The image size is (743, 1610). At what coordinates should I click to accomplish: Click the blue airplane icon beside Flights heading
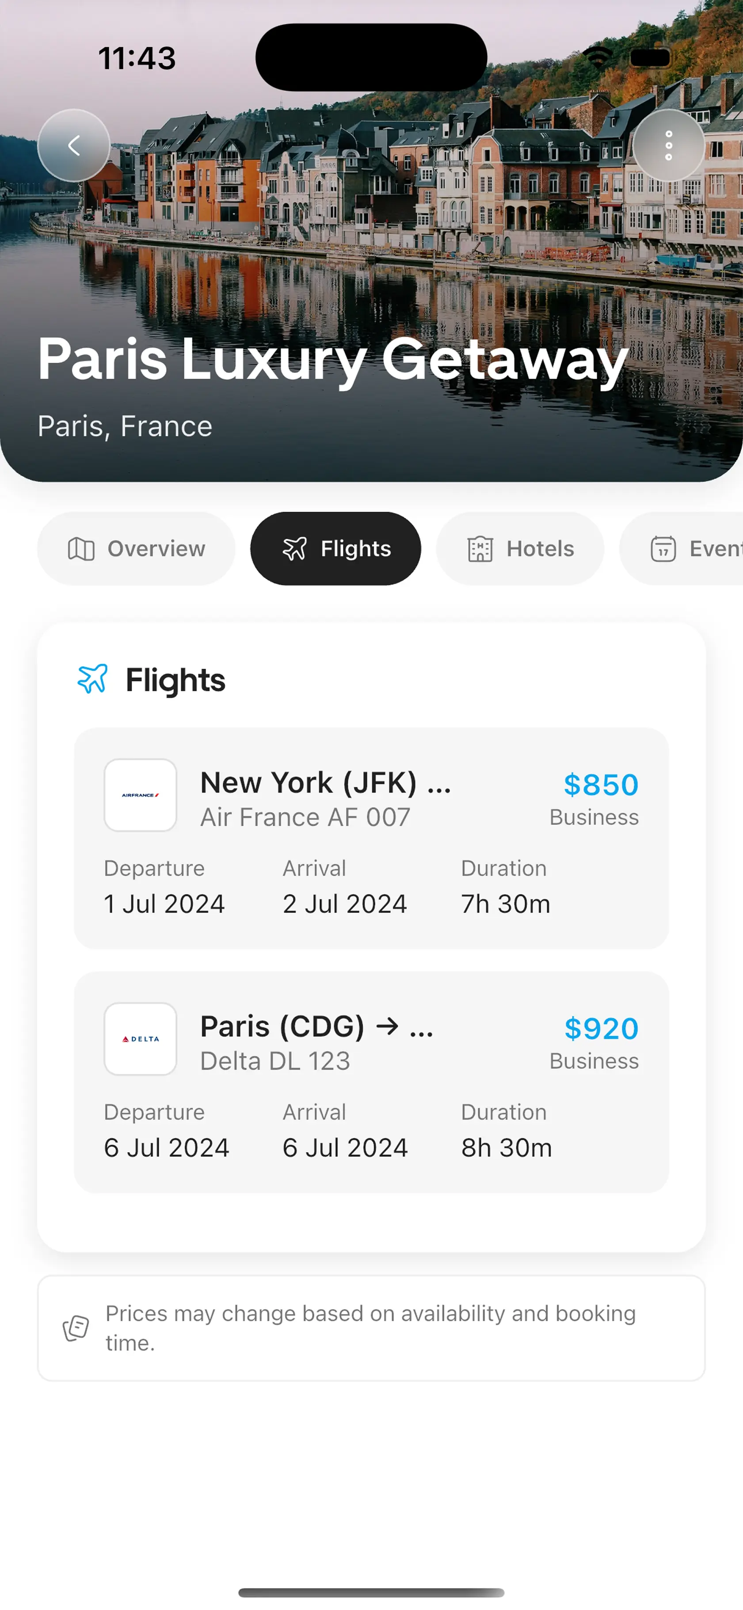click(92, 679)
